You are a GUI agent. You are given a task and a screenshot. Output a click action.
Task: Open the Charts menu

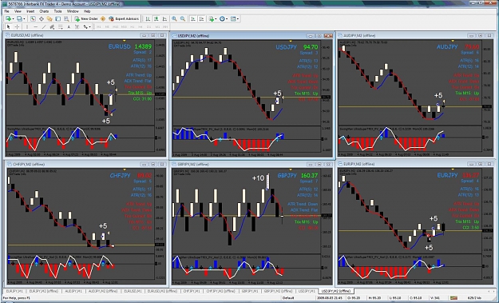coord(44,11)
